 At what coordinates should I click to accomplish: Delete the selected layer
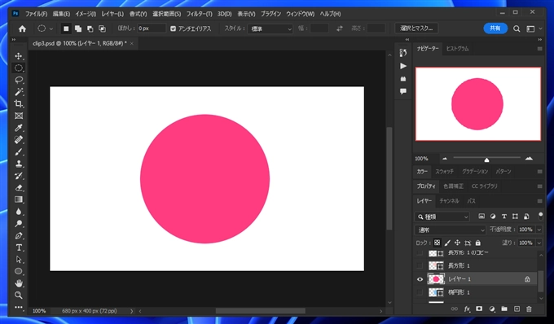pyautogui.click(x=529, y=309)
